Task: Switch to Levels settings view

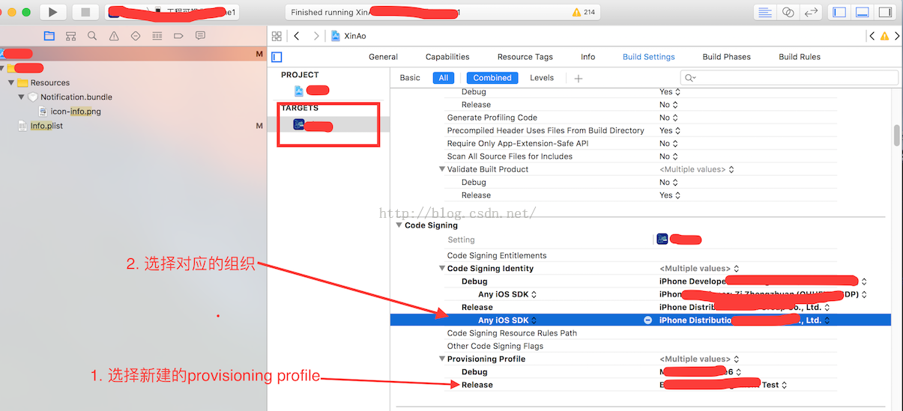Action: pos(542,78)
